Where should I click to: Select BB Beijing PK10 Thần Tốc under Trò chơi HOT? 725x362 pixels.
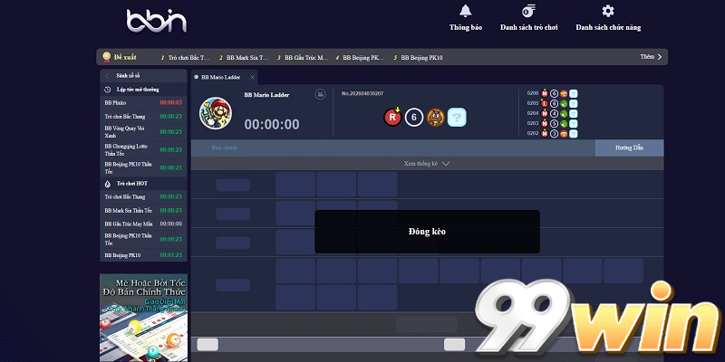(x=143, y=239)
